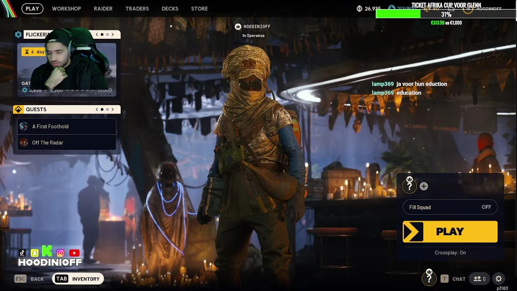The image size is (517, 291).
Task: Add squad member with plus icon
Action: [x=424, y=186]
